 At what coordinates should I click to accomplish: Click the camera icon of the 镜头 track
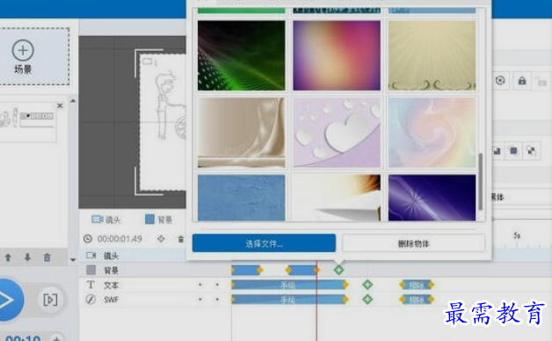[x=91, y=256]
